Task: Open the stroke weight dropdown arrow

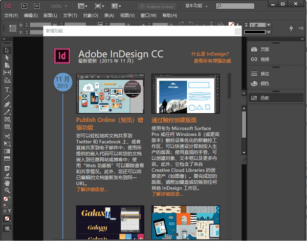Action: coord(269,25)
